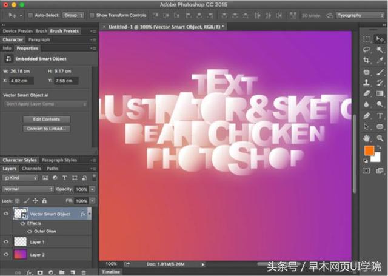
Task: Create new adjustment layer icon
Action: pos(51,272)
